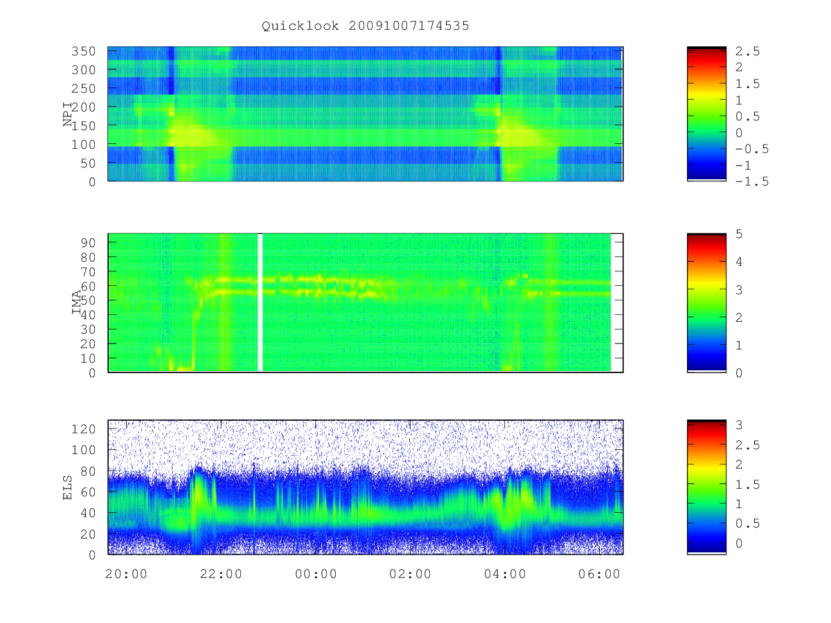
Task: Click the ELS color scale bar
Action: click(706, 487)
